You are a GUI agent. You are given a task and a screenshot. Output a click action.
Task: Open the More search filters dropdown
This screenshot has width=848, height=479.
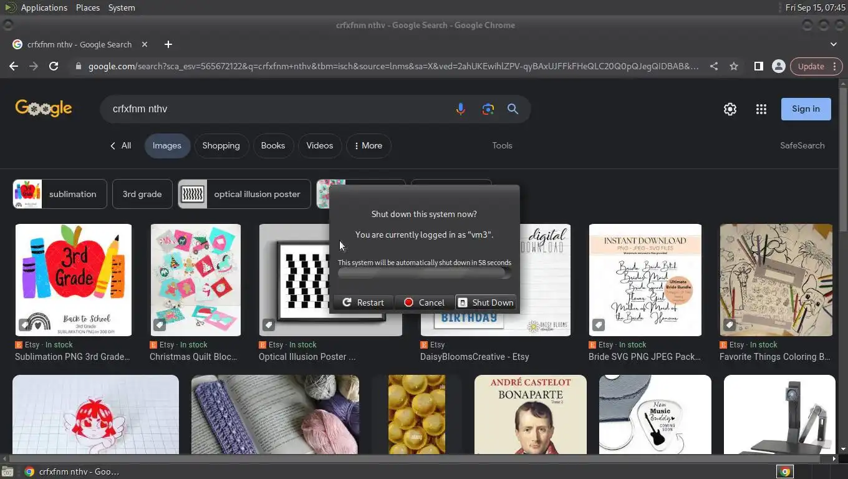(369, 145)
